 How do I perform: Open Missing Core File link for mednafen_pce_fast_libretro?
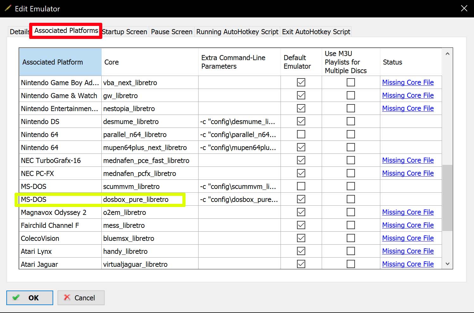pyautogui.click(x=408, y=160)
